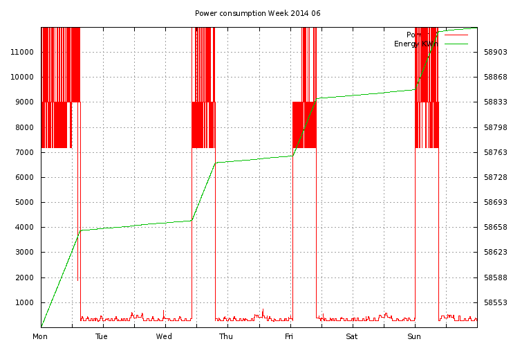Click the 'Thu' x-axis label
The height and width of the screenshot is (346, 531).
coord(226,336)
